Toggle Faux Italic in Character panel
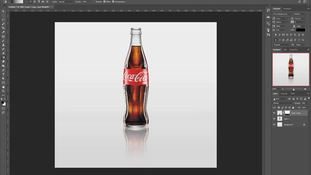 coord(279,35)
